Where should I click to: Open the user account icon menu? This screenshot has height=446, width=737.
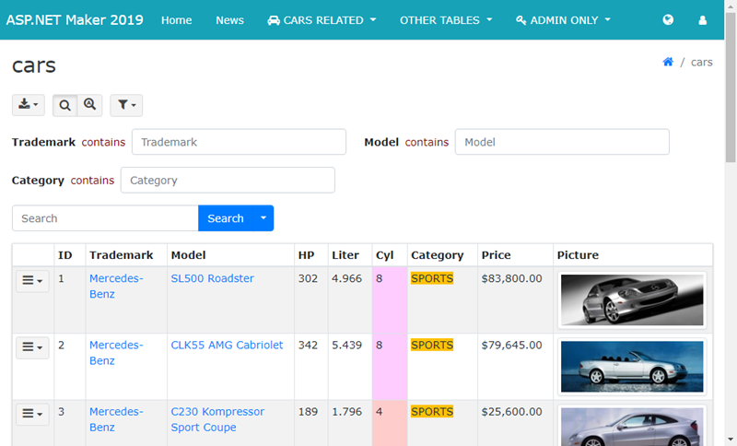(x=702, y=20)
